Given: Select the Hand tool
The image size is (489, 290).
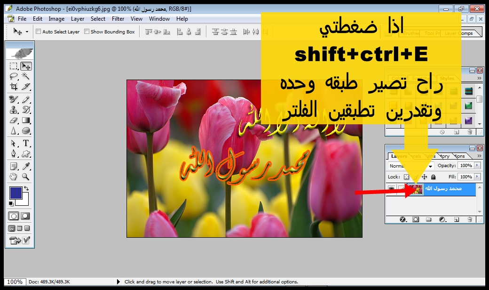Looking at the screenshot, I should pos(14,177).
